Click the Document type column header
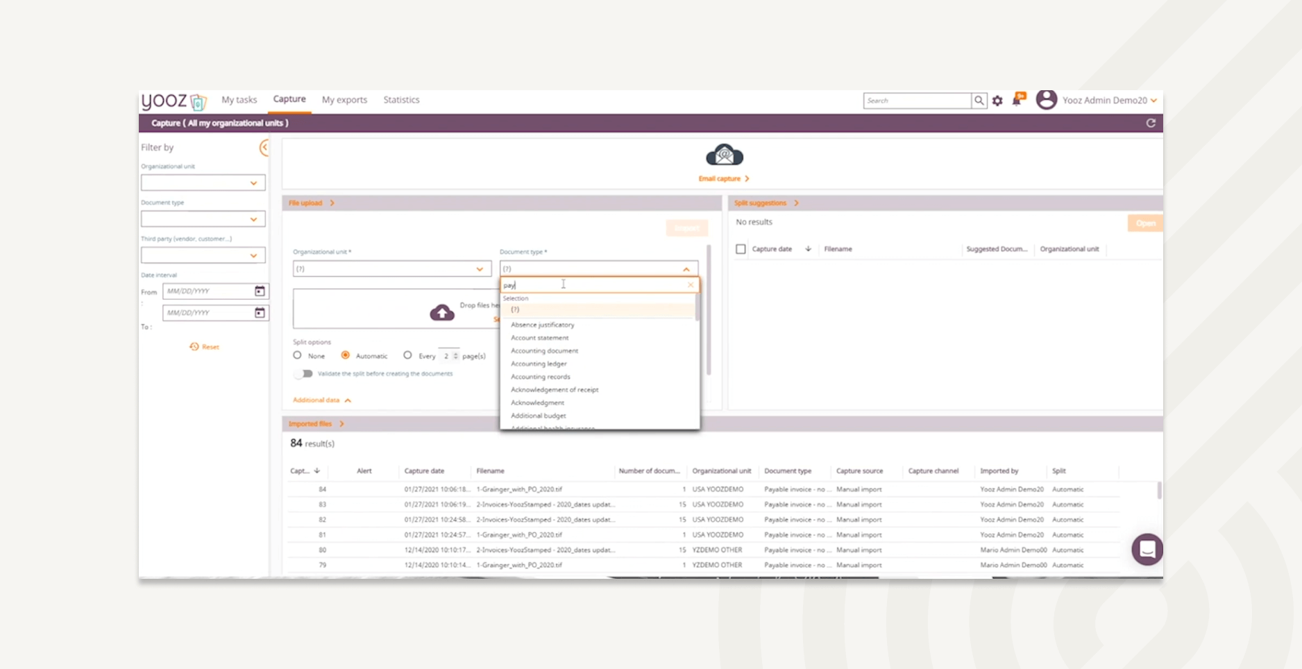Image resolution: width=1302 pixels, height=669 pixels. tap(788, 471)
